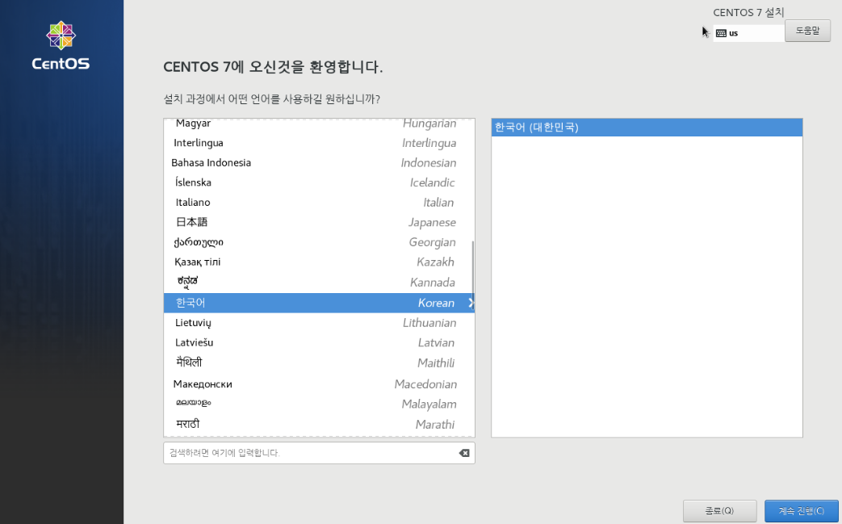The image size is (842, 524).
Task: Choose Lietuvių Lithuanian language
Action: (319, 323)
